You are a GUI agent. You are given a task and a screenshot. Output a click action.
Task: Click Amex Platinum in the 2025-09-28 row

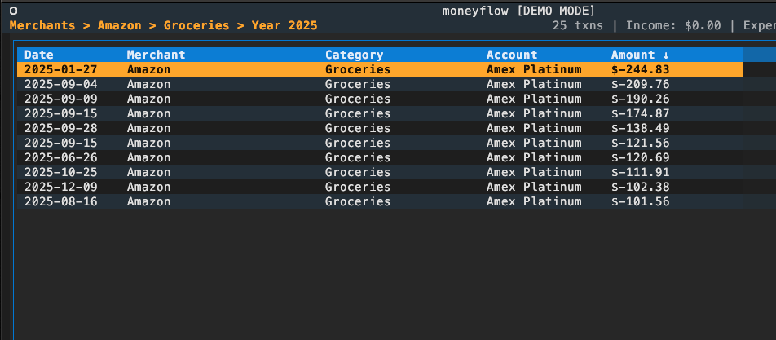click(x=534, y=128)
